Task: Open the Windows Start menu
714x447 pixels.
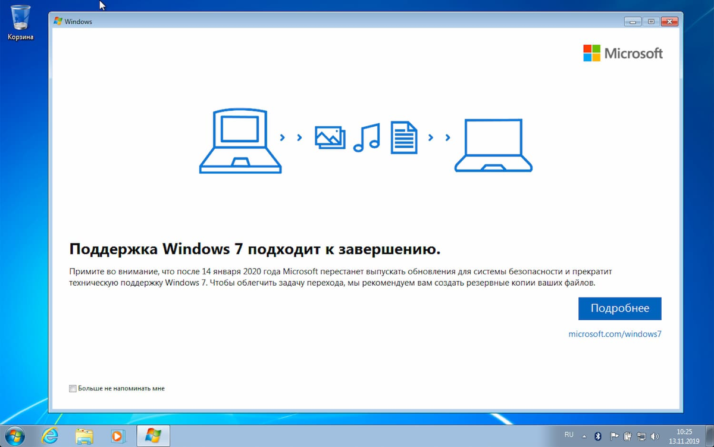Action: 14,435
